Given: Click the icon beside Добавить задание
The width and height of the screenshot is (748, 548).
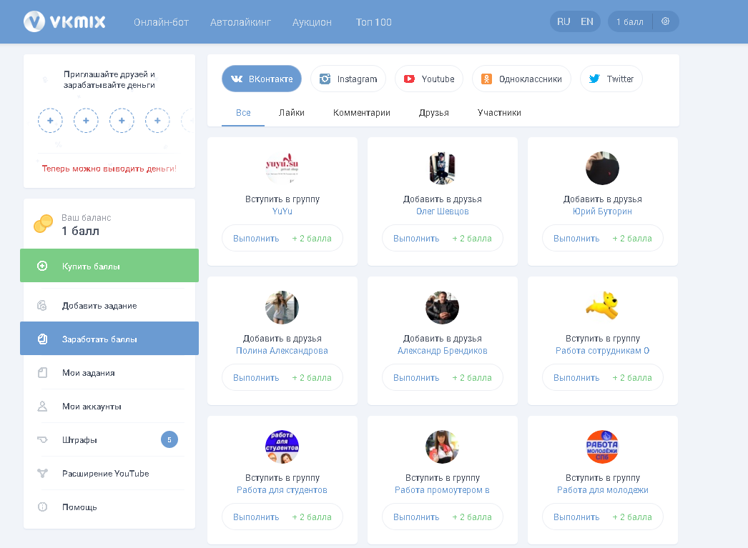Looking at the screenshot, I should click(x=42, y=306).
